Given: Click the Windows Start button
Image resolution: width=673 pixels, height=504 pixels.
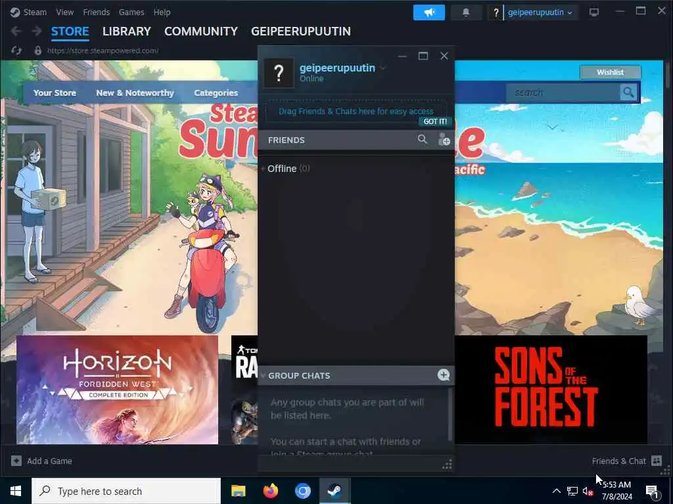Looking at the screenshot, I should tap(16, 491).
